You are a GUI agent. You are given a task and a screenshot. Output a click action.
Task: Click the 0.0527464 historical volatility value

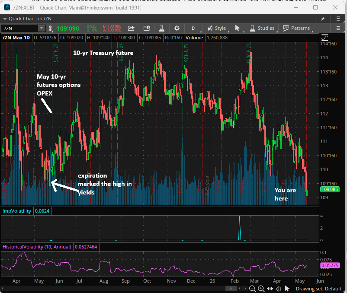click(x=86, y=247)
